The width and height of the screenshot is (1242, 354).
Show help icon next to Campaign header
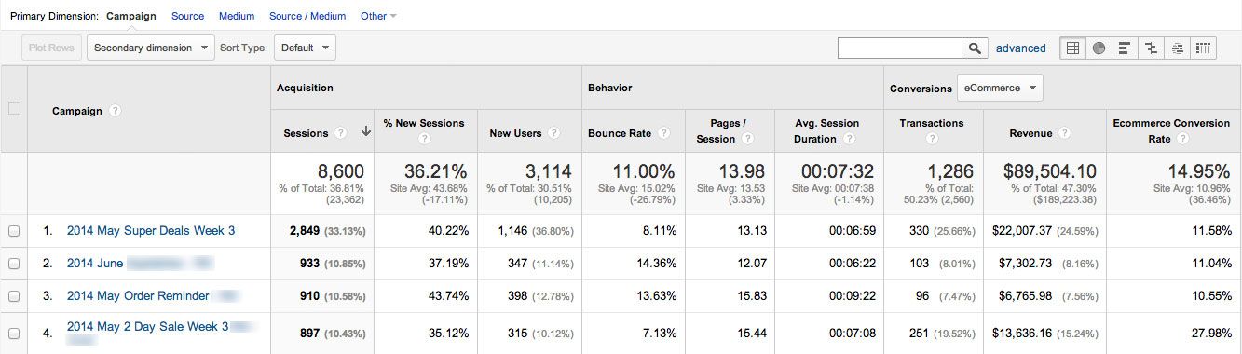[115, 110]
